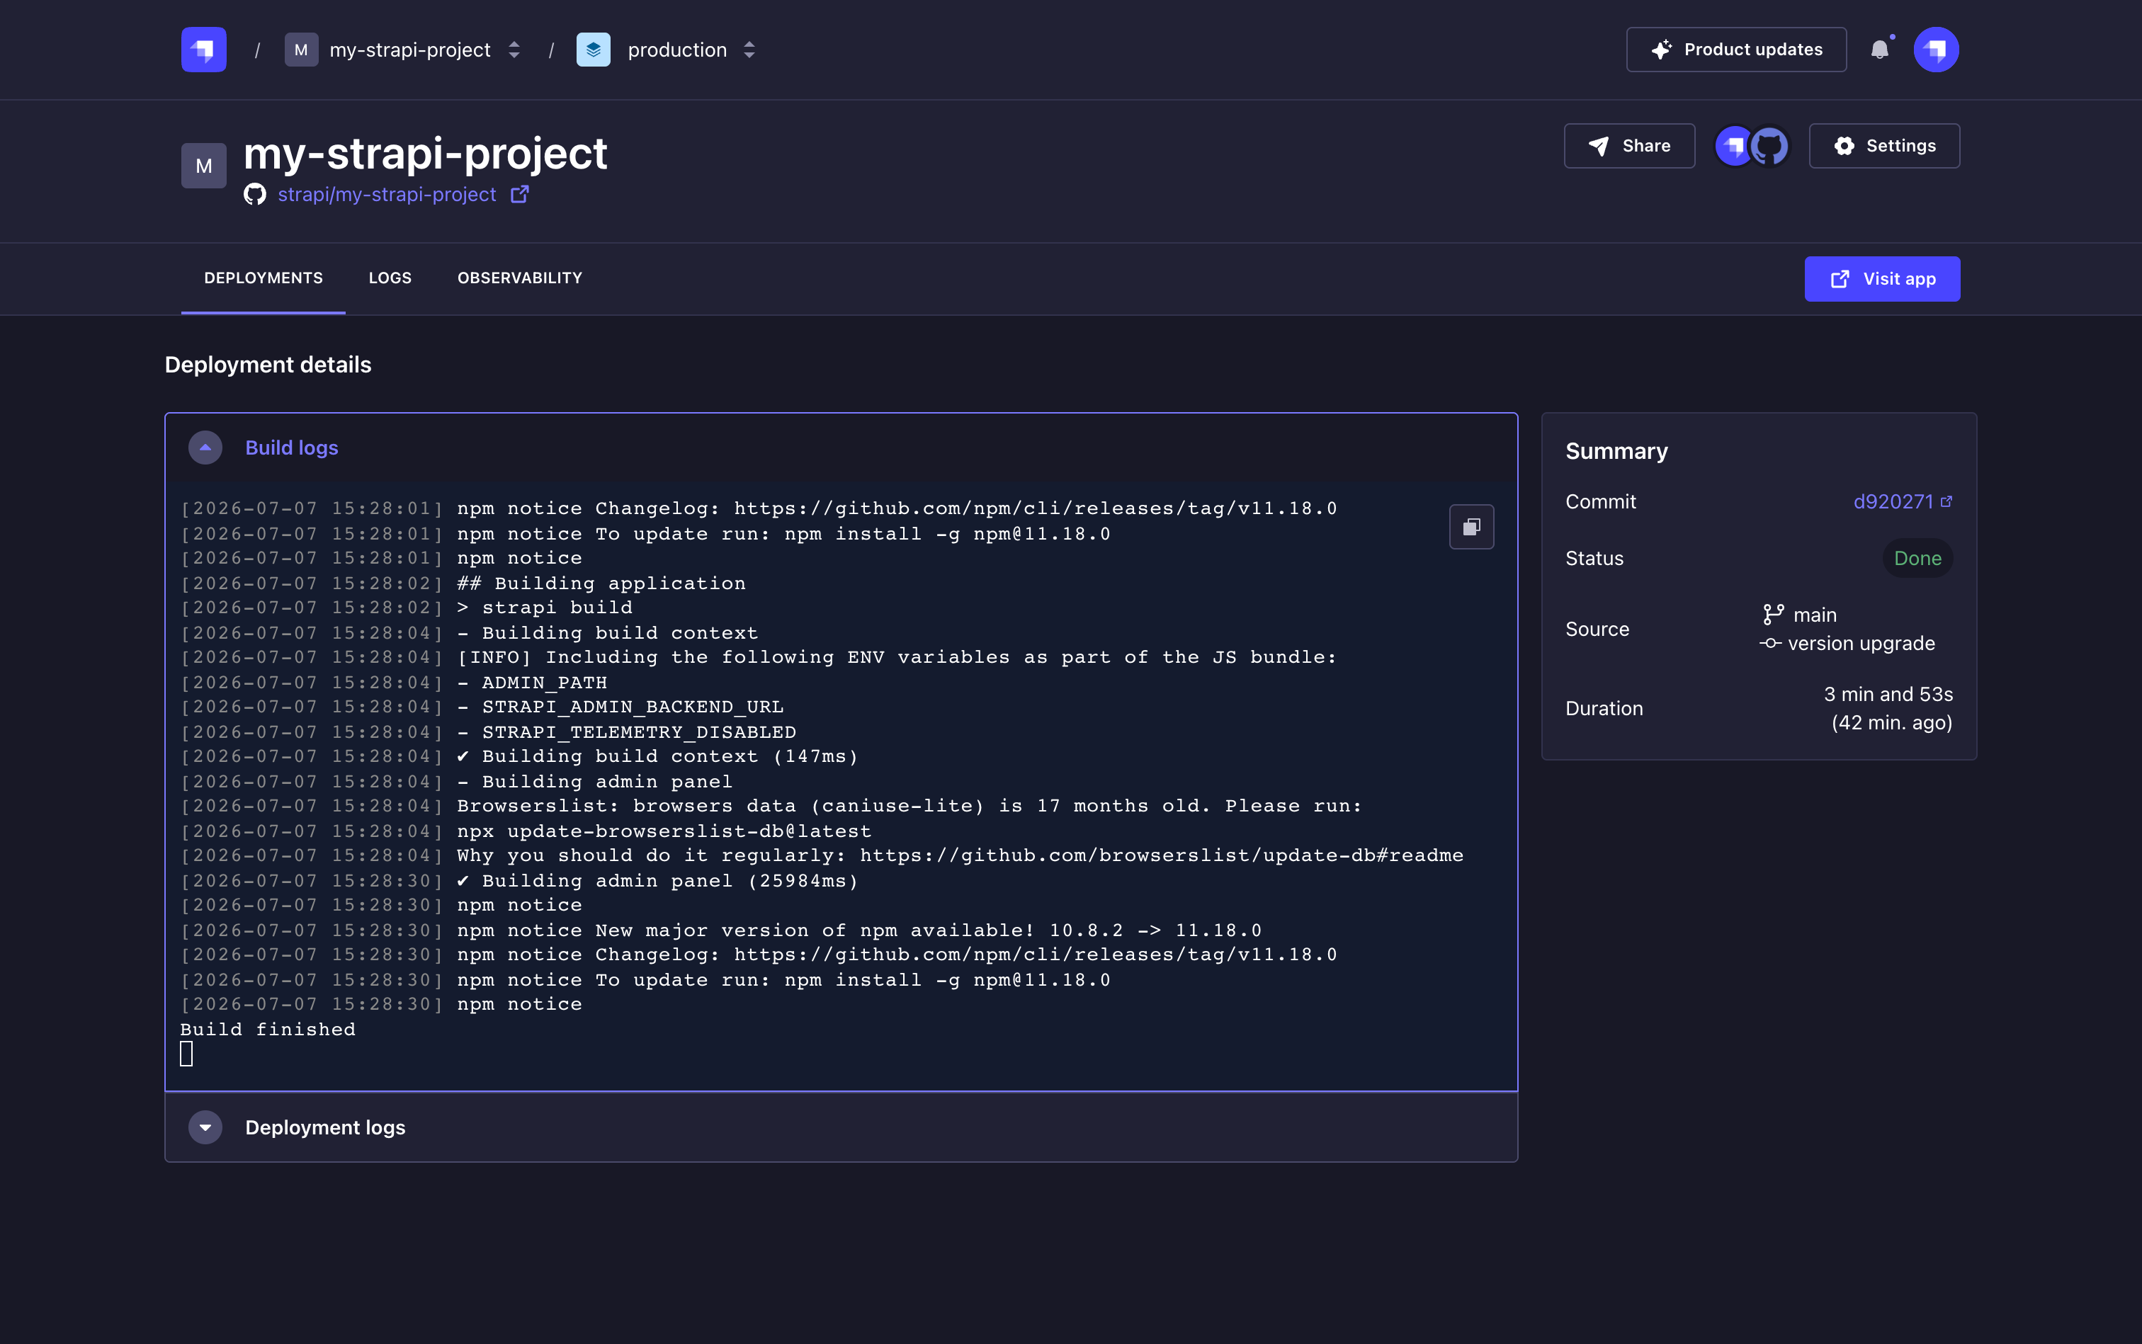Click the my-strapi-project page title
Screen dimensions: 2142x1344
(x=426, y=153)
